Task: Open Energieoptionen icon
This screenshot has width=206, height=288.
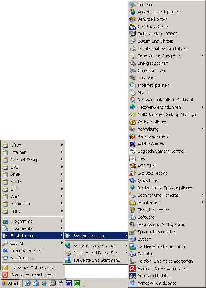Action: click(132, 63)
